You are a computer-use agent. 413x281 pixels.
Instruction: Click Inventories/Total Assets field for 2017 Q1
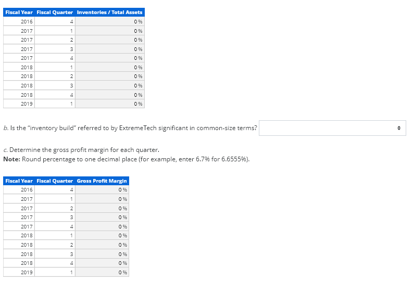pyautogui.click(x=110, y=31)
